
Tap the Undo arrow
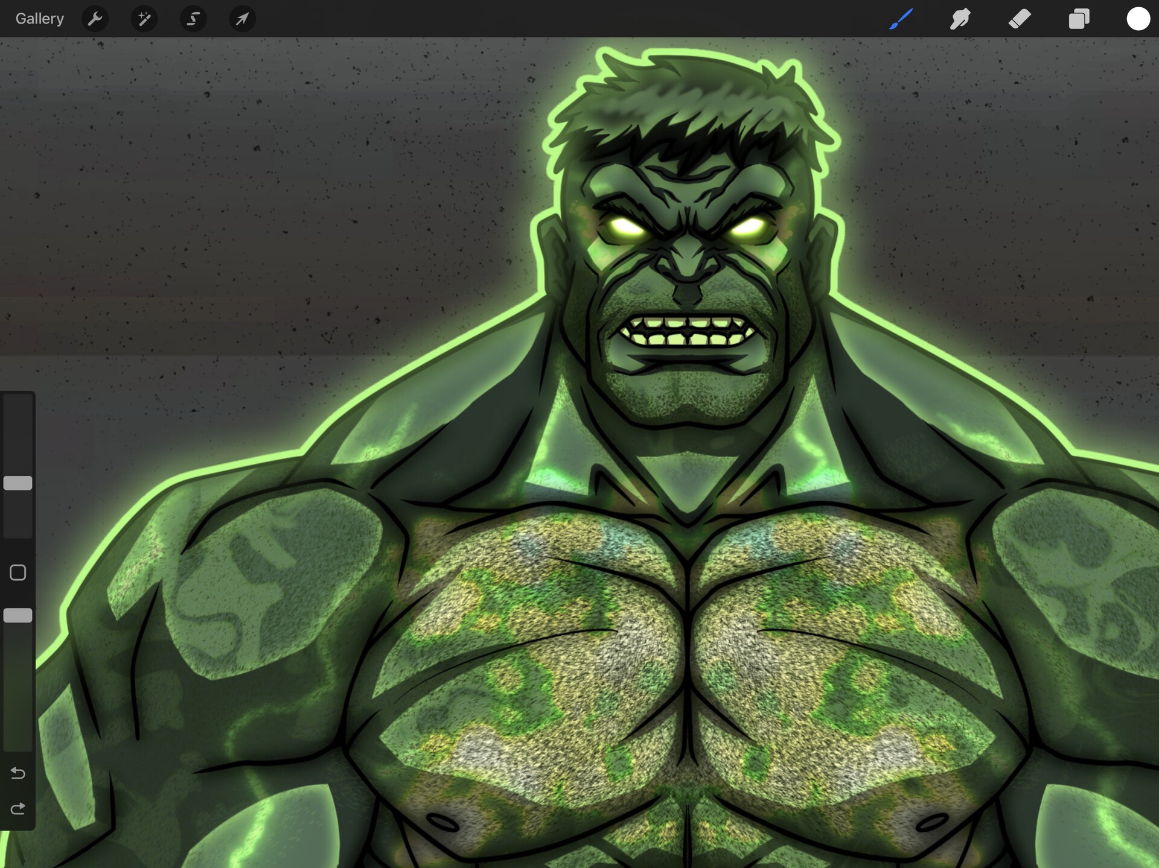point(18,773)
